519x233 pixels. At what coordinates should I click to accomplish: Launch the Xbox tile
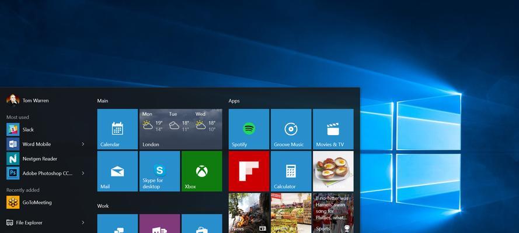pyautogui.click(x=202, y=171)
